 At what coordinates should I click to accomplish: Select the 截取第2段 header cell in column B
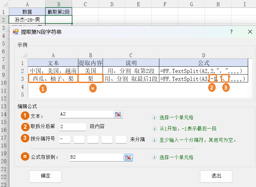[59, 12]
